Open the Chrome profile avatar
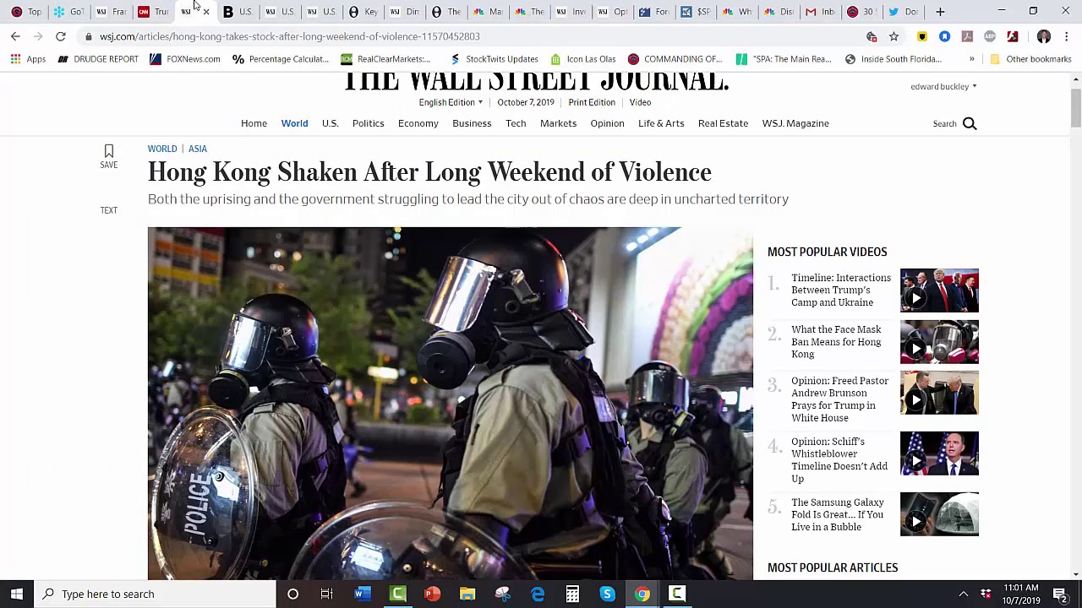This screenshot has width=1082, height=608. point(1044,36)
